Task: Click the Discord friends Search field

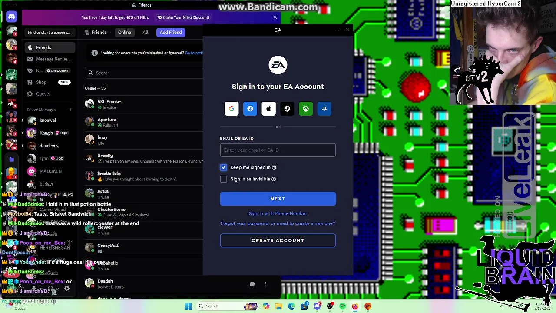Action: (x=145, y=73)
